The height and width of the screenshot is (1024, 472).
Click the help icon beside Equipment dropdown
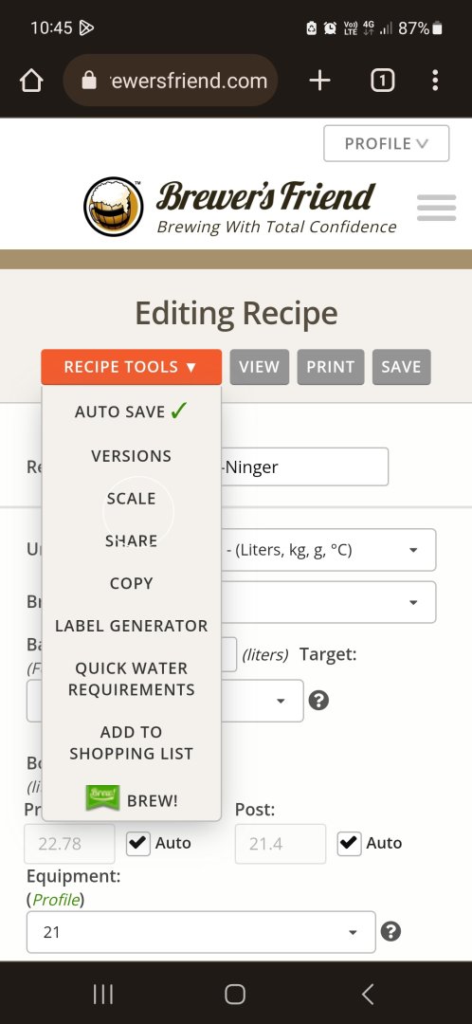tap(390, 931)
